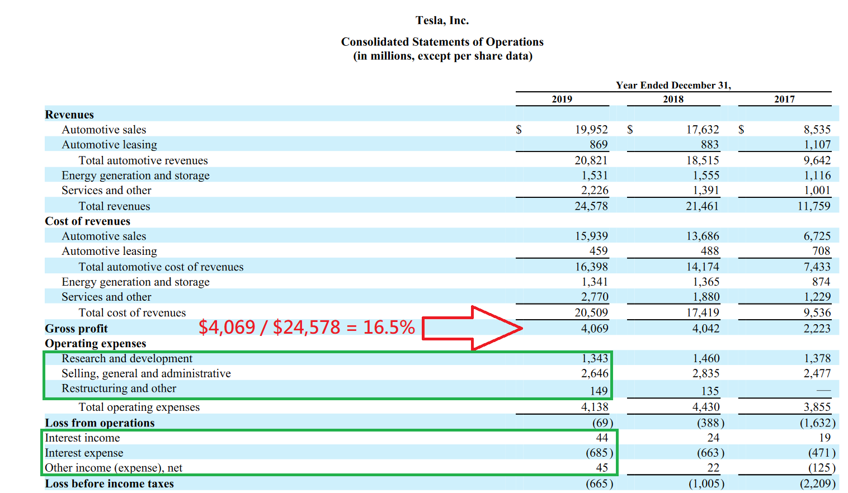Select 2019 total cost of revenues 20,509
848x493 pixels.
point(591,313)
